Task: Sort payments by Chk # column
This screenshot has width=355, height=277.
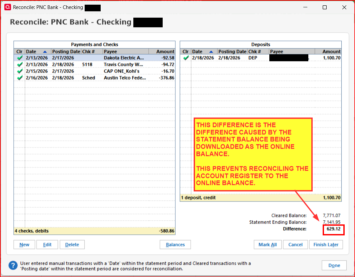Action: coord(92,52)
